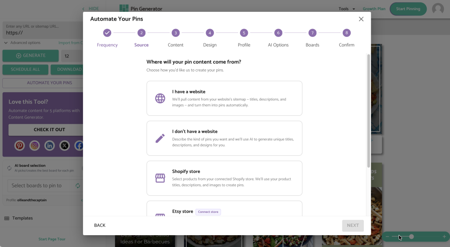Click the Templates grid icon

tap(7, 218)
